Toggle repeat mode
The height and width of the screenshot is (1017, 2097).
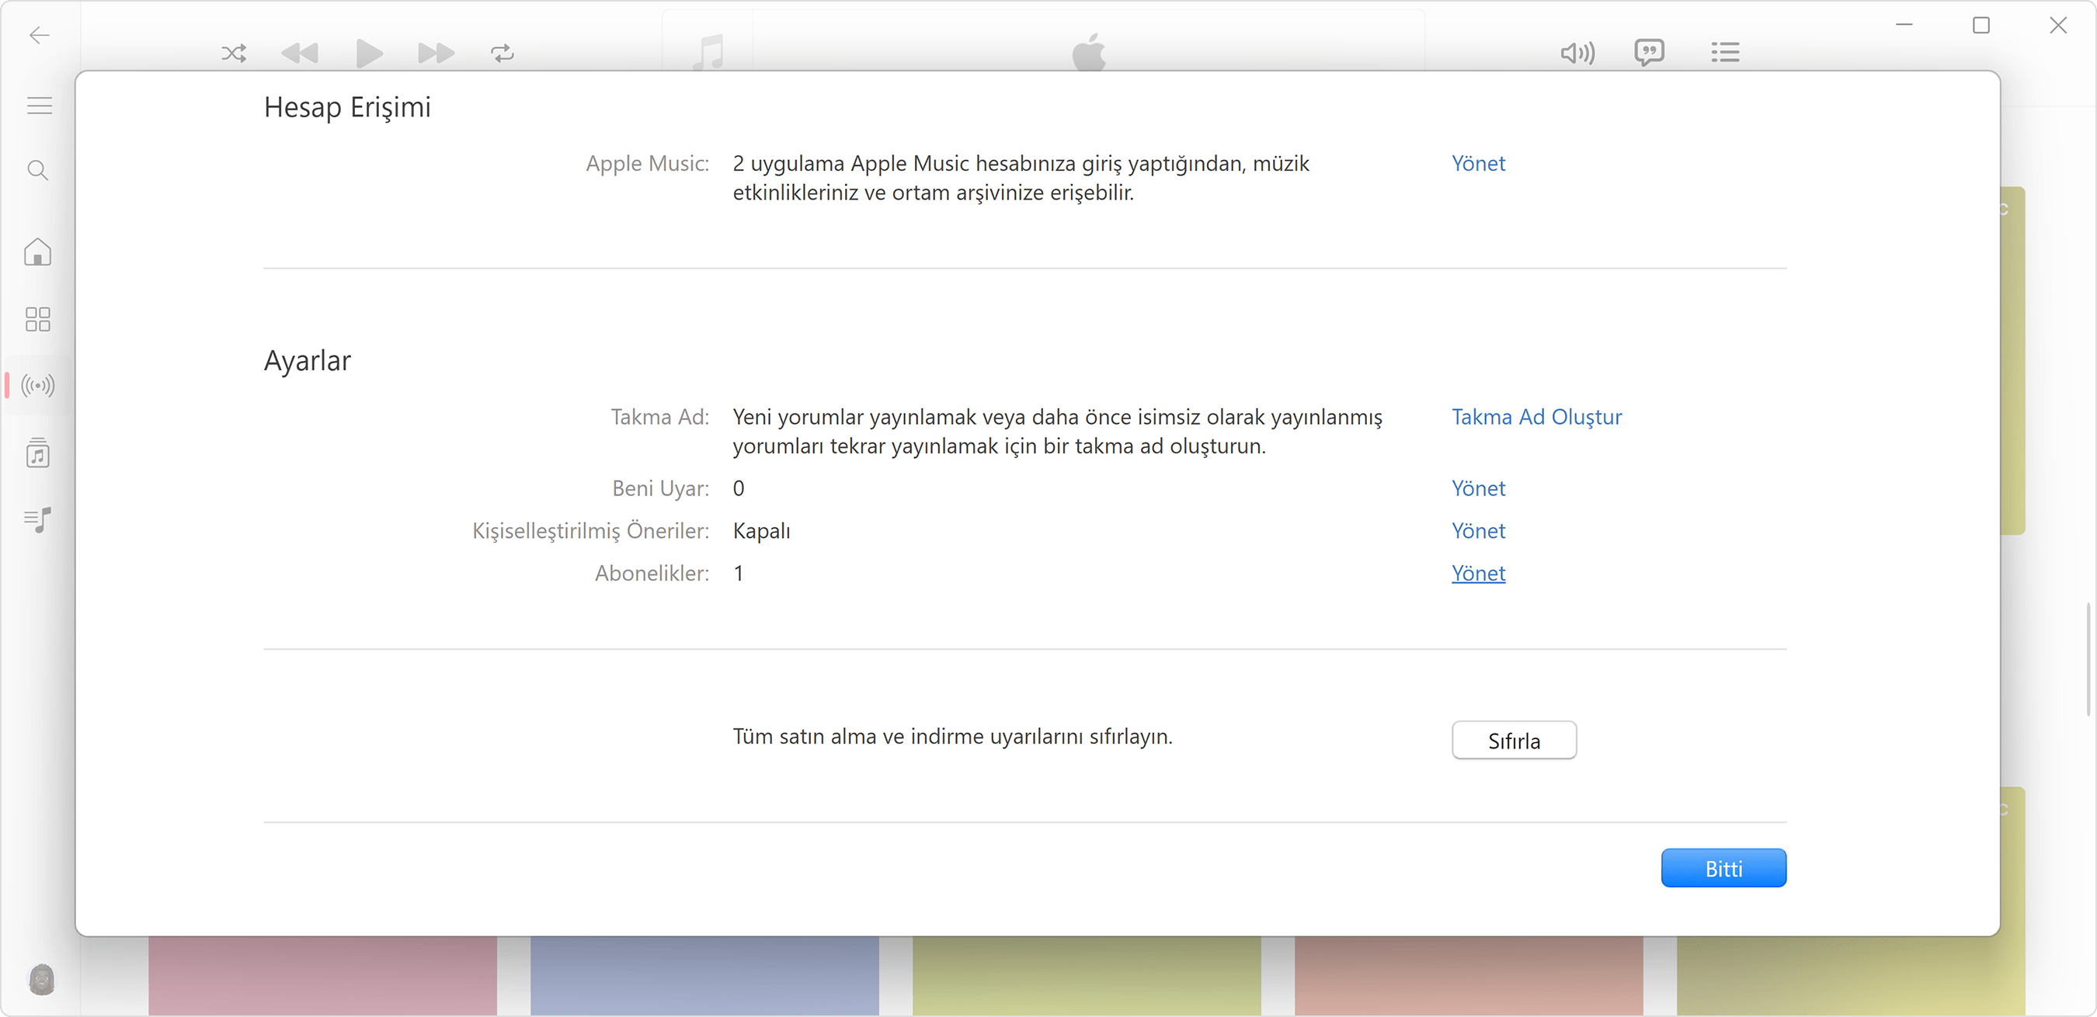point(502,53)
